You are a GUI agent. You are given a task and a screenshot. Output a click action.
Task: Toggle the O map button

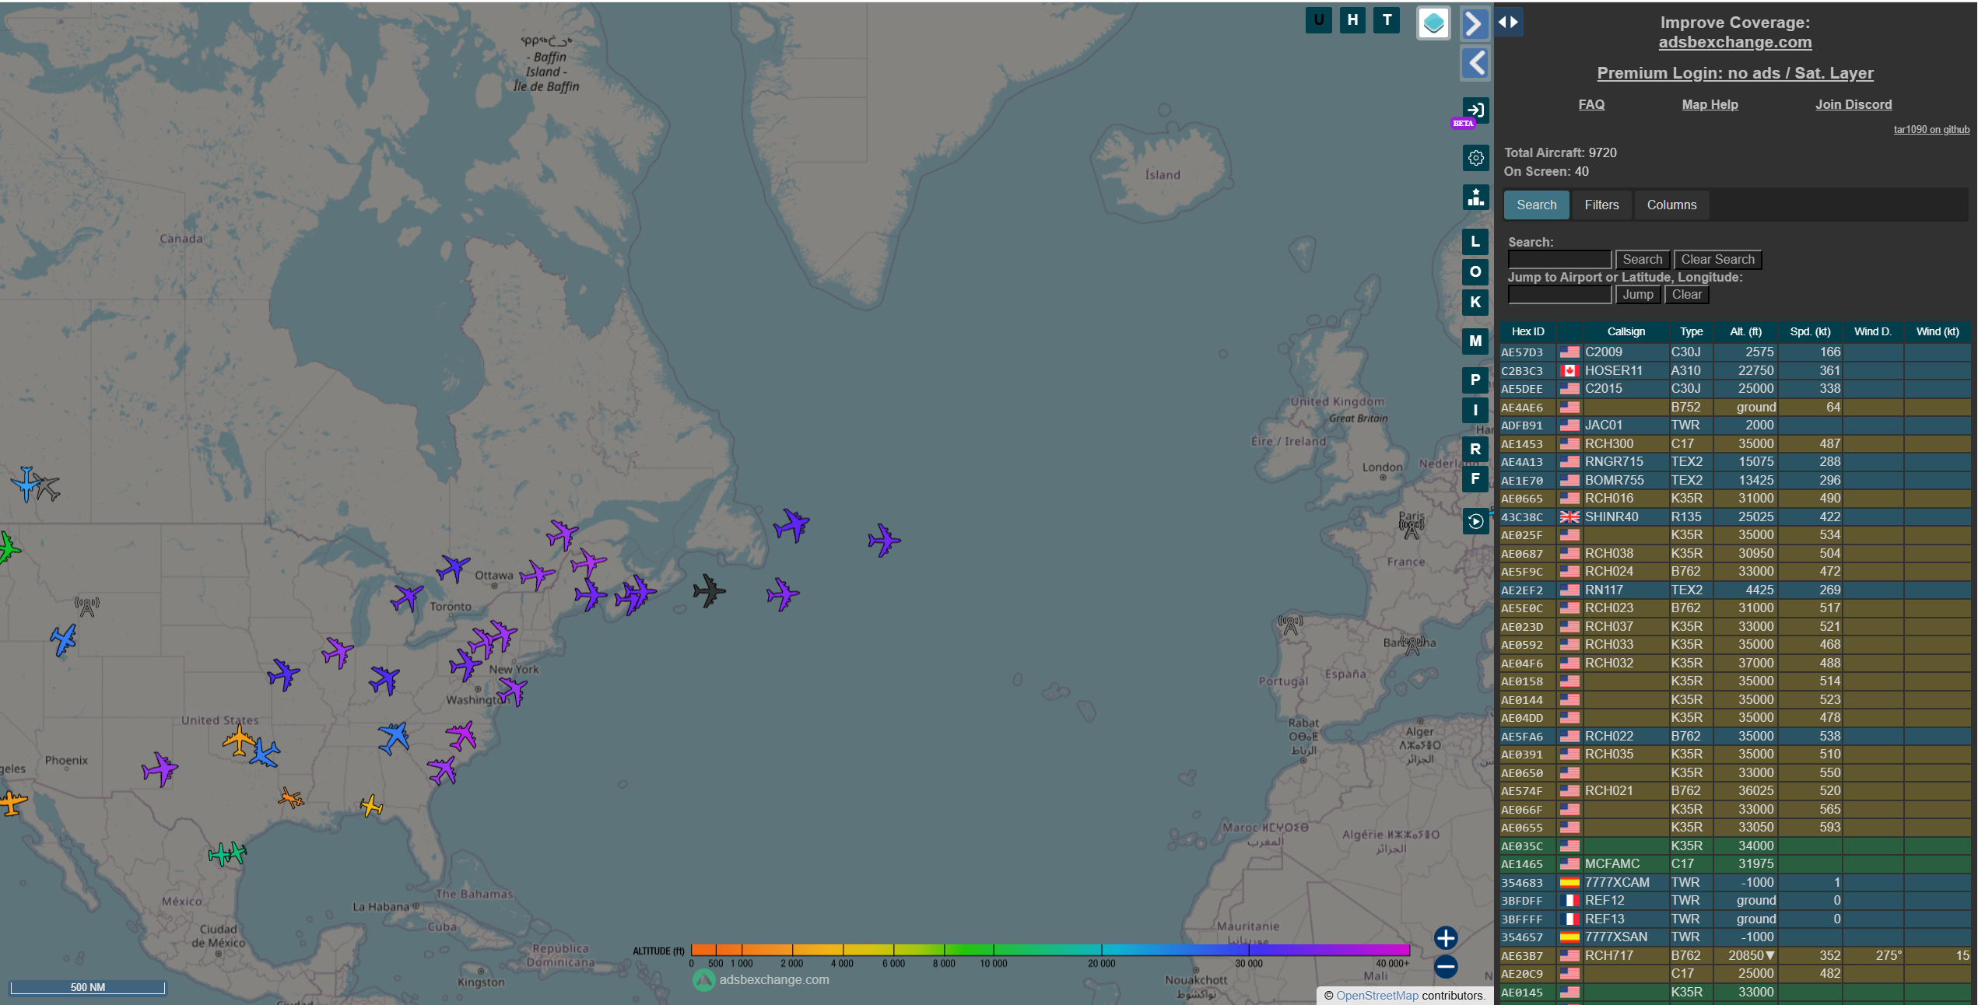[1475, 272]
